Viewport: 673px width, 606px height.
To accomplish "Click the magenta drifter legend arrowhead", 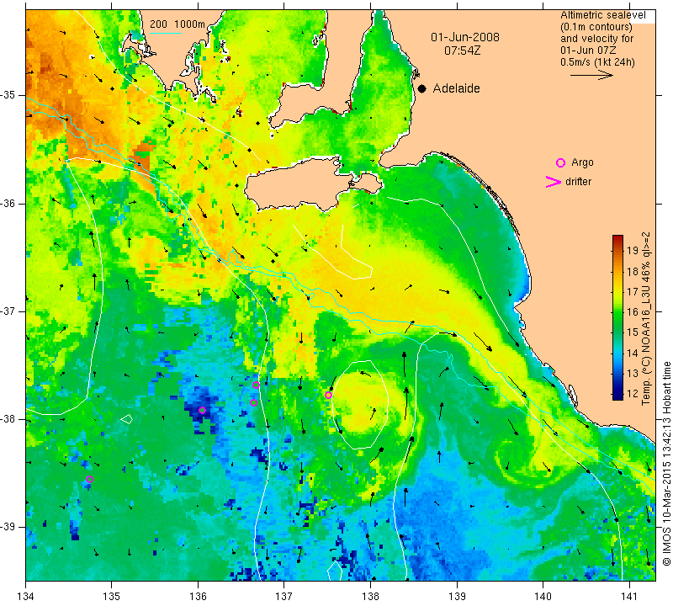I will (553, 182).
